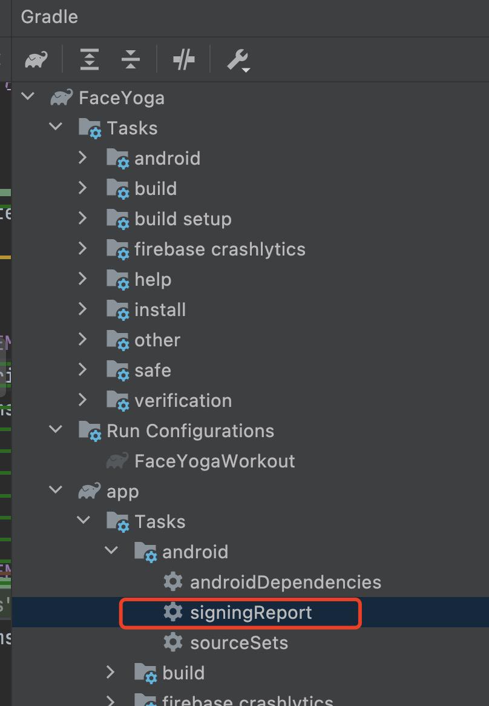Screen dimensions: 489x706
Task: Expand the install task group
Action: [82, 309]
